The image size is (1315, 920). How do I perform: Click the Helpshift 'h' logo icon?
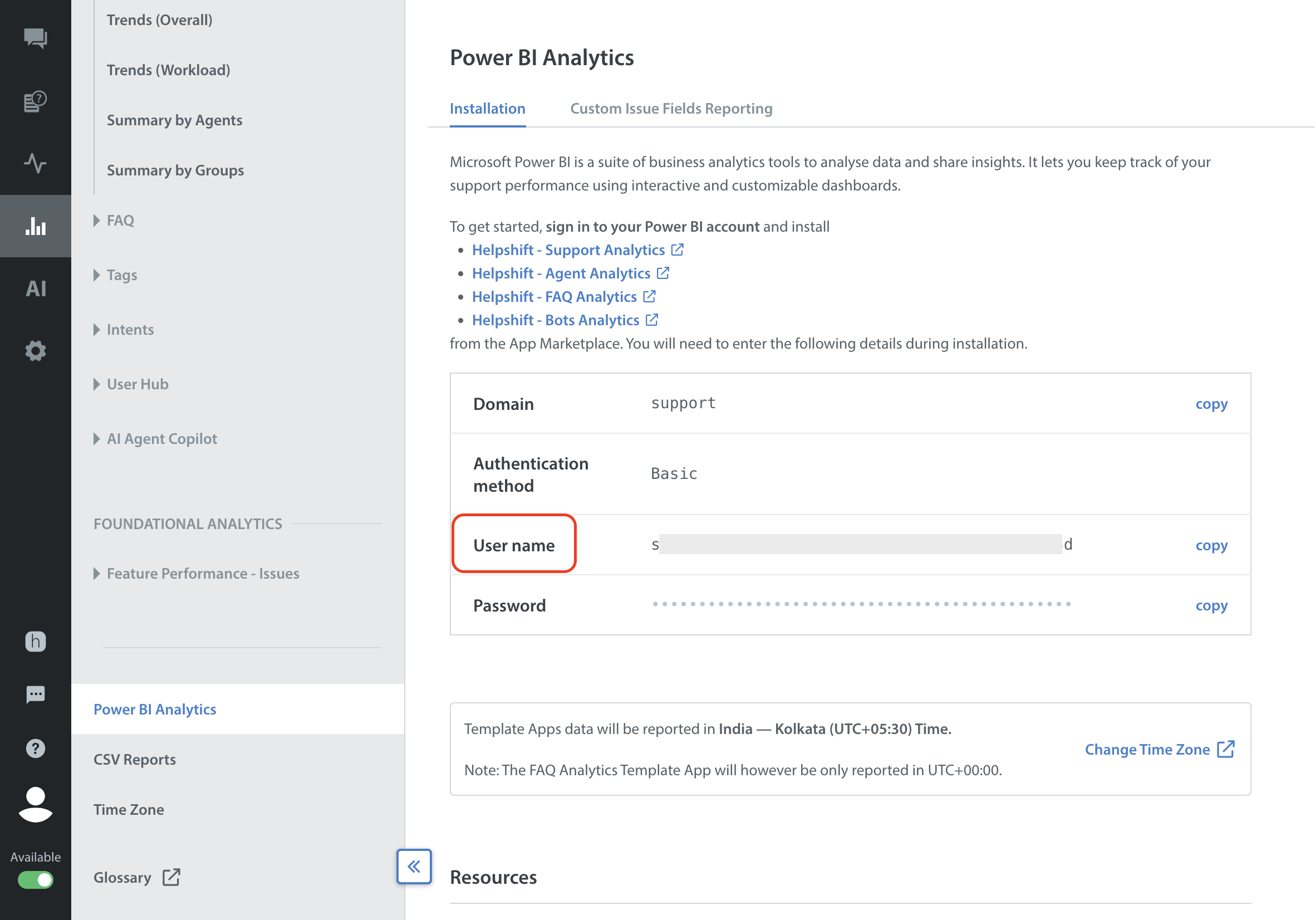pyautogui.click(x=36, y=641)
